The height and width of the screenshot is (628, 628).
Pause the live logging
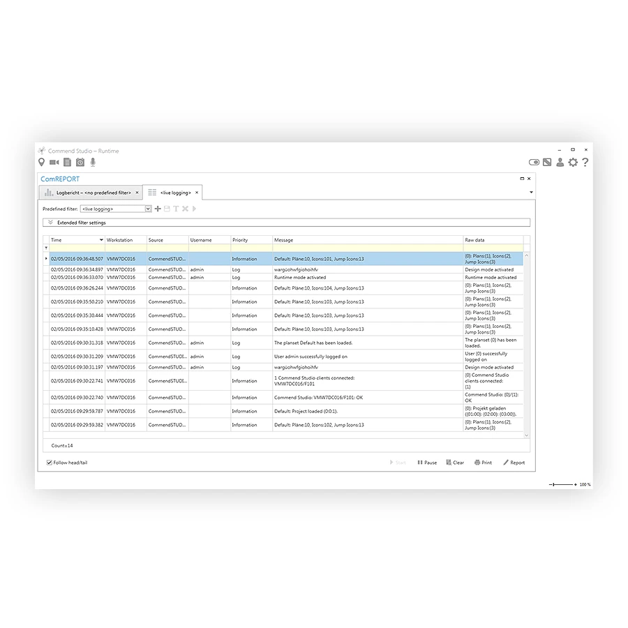click(427, 463)
